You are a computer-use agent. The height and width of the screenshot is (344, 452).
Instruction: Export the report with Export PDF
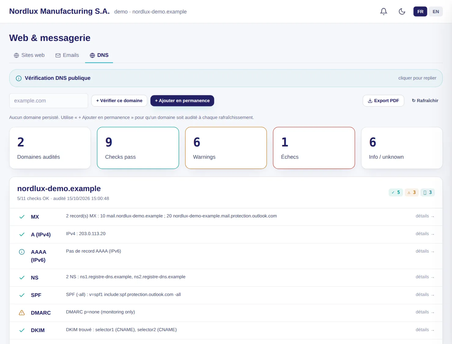[383, 101]
